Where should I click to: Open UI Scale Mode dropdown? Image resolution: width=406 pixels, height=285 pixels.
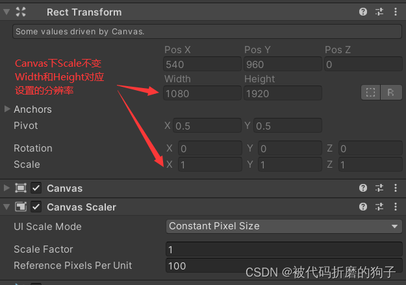(x=283, y=226)
